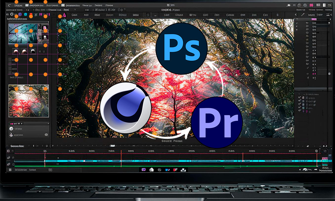Click the circular icon left of the magenta icon
The height and width of the screenshot is (201, 335).
[x=305, y=5]
